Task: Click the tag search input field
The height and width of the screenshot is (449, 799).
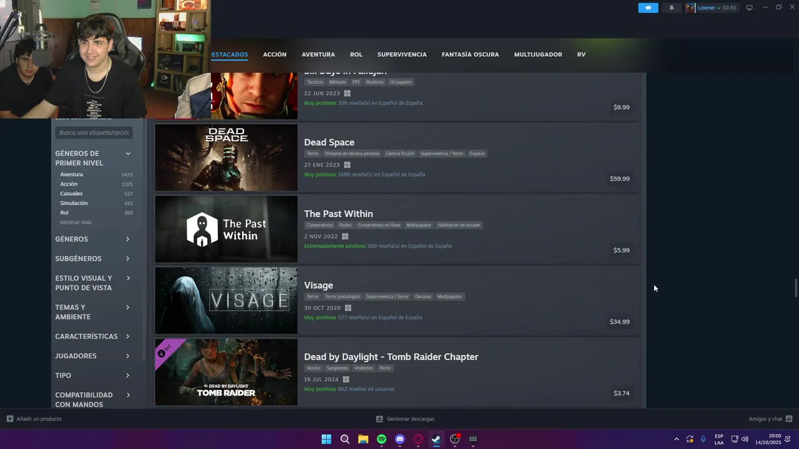Action: point(94,132)
